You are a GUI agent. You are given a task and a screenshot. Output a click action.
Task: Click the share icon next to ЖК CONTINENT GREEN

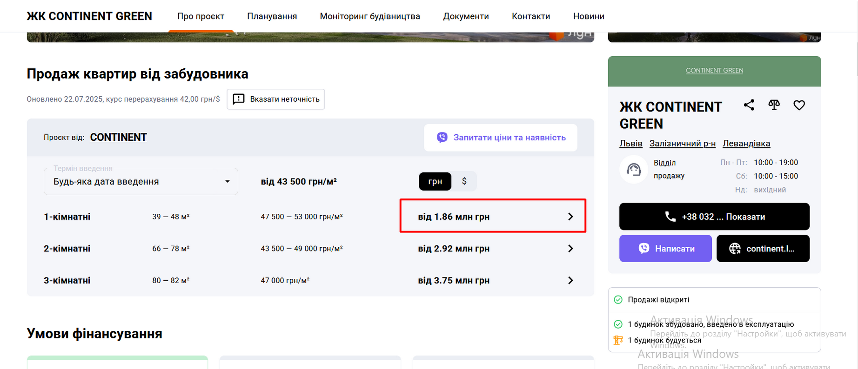749,105
